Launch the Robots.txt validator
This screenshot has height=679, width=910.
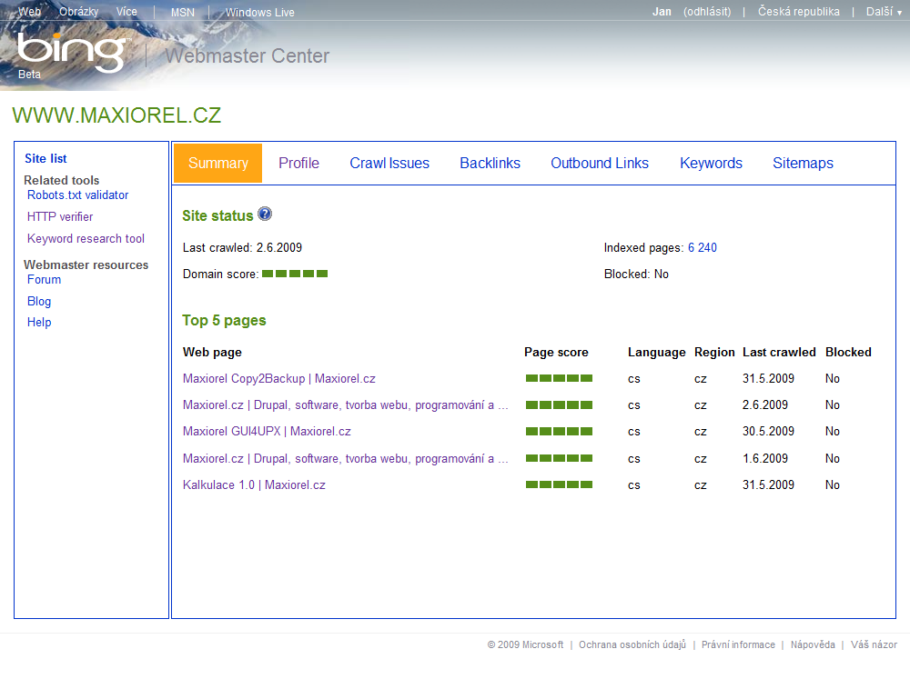pyautogui.click(x=77, y=195)
